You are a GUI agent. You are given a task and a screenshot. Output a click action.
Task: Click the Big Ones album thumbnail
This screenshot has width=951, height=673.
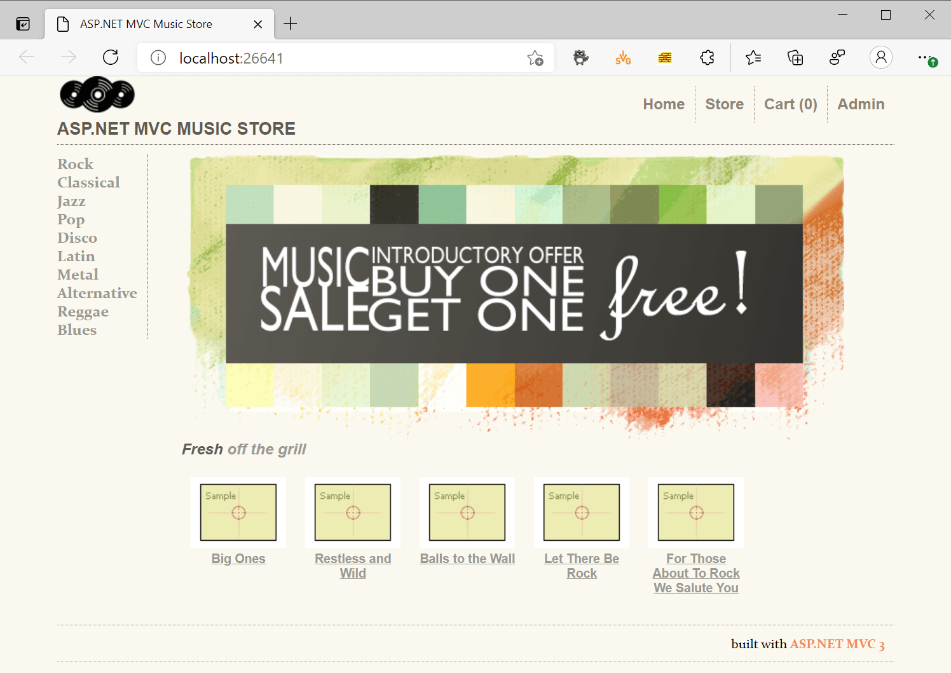(x=238, y=513)
